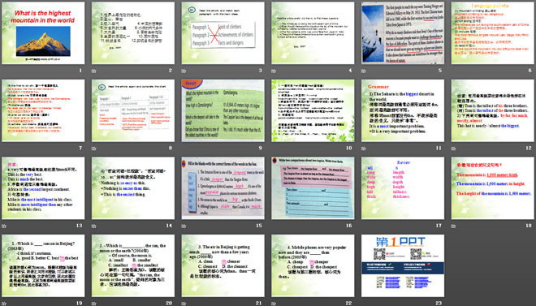Select slide 12 'Tom is the tallest' thumbnail
This screenshot has height=306, width=536.
pyautogui.click(x=493, y=110)
